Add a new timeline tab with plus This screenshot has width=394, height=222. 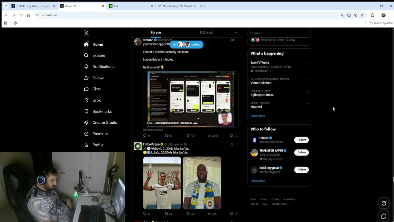click(236, 32)
